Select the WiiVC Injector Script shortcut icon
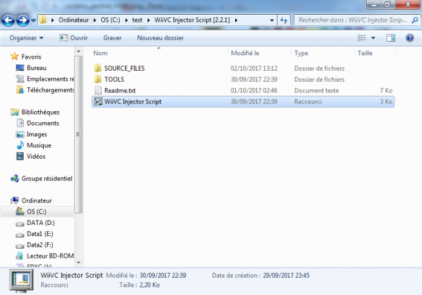 pyautogui.click(x=98, y=101)
